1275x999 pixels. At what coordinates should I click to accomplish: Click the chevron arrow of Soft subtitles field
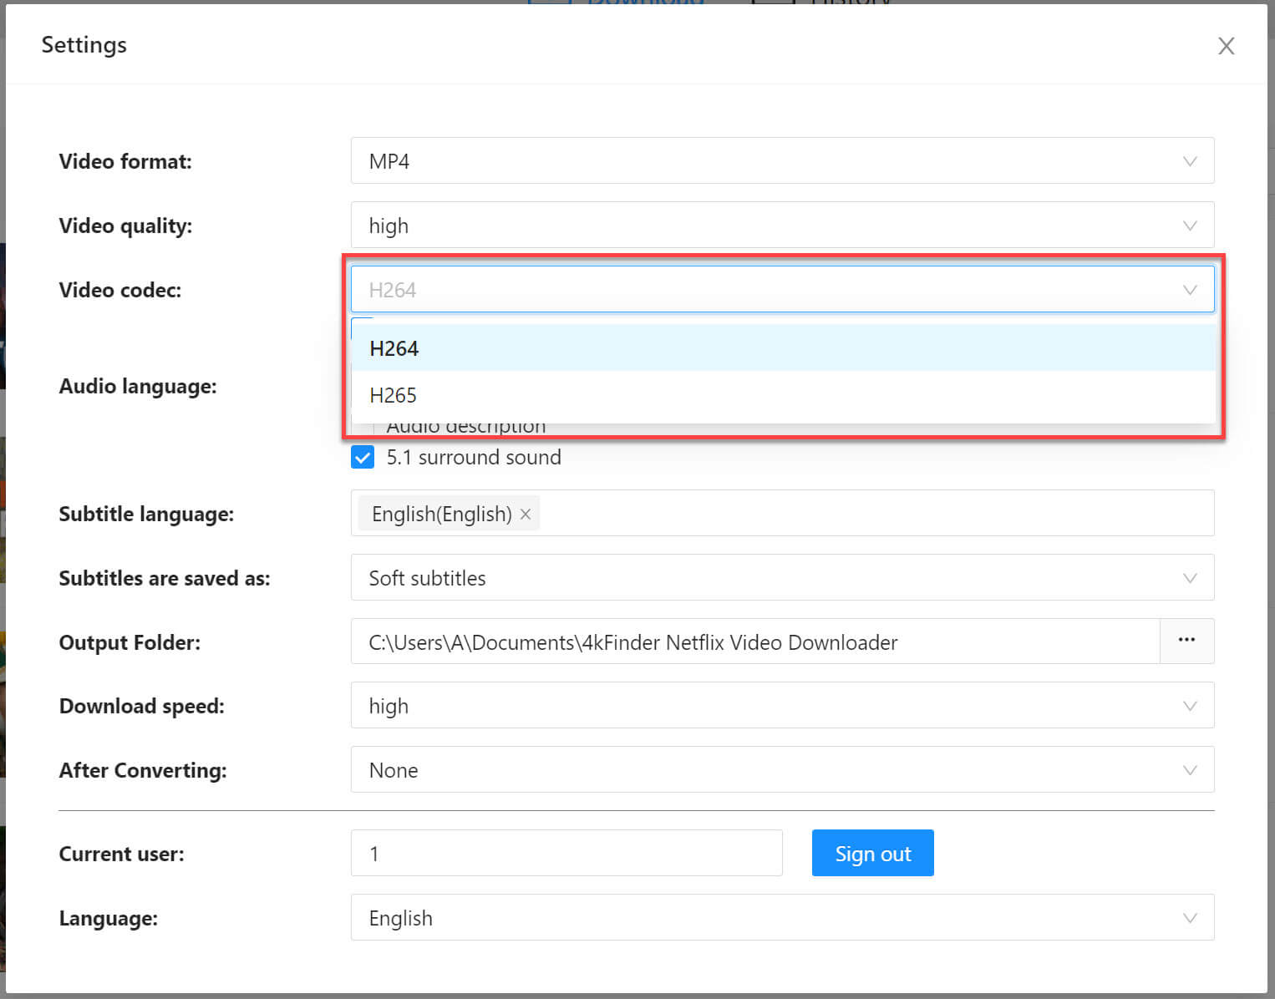1190,578
